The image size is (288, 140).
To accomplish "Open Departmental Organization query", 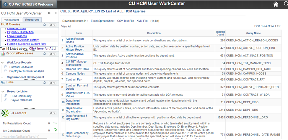I will [74, 110].
